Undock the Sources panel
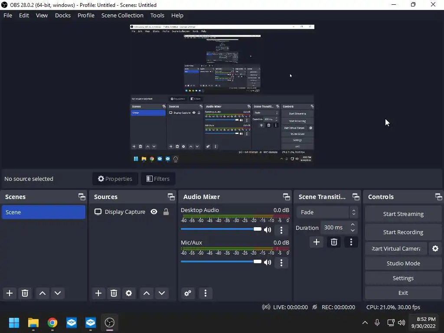444x333 pixels. (x=171, y=197)
